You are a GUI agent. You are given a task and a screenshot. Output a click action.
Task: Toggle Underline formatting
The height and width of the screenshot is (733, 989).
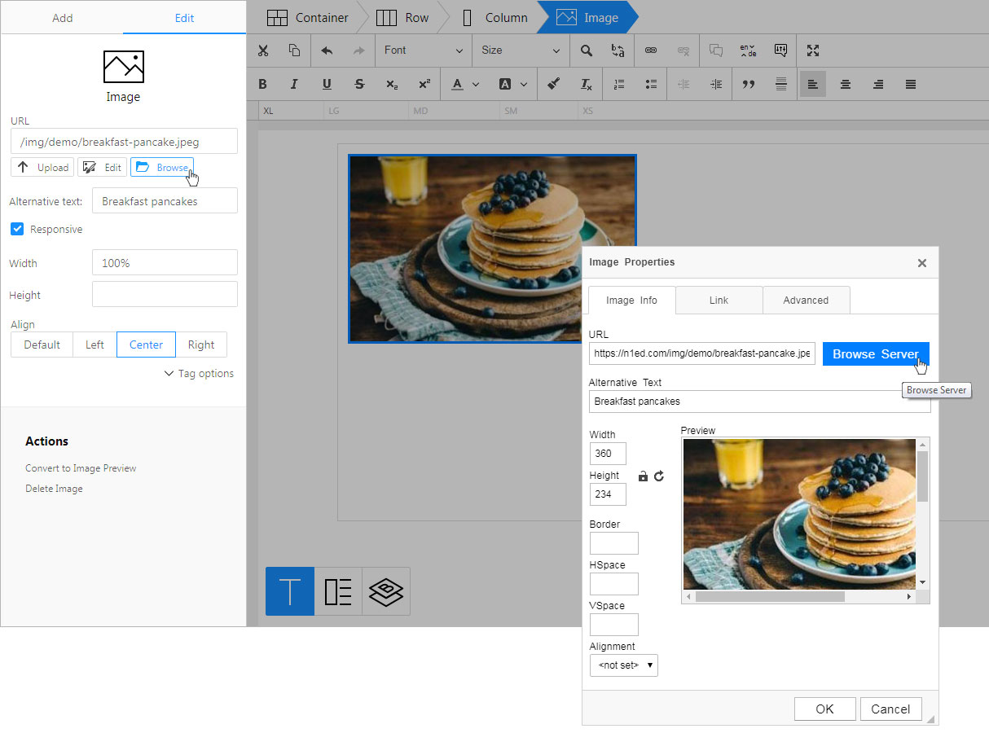click(327, 84)
